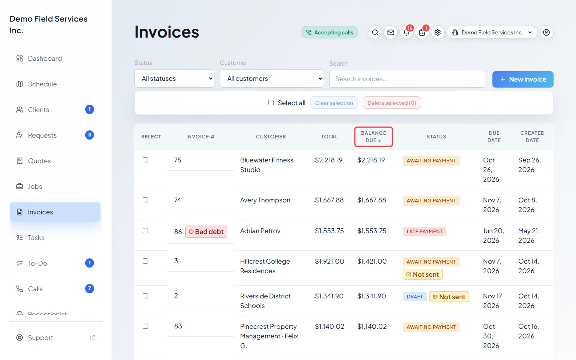
Task: Open the Jobs sidebar item
Action: pos(55,186)
